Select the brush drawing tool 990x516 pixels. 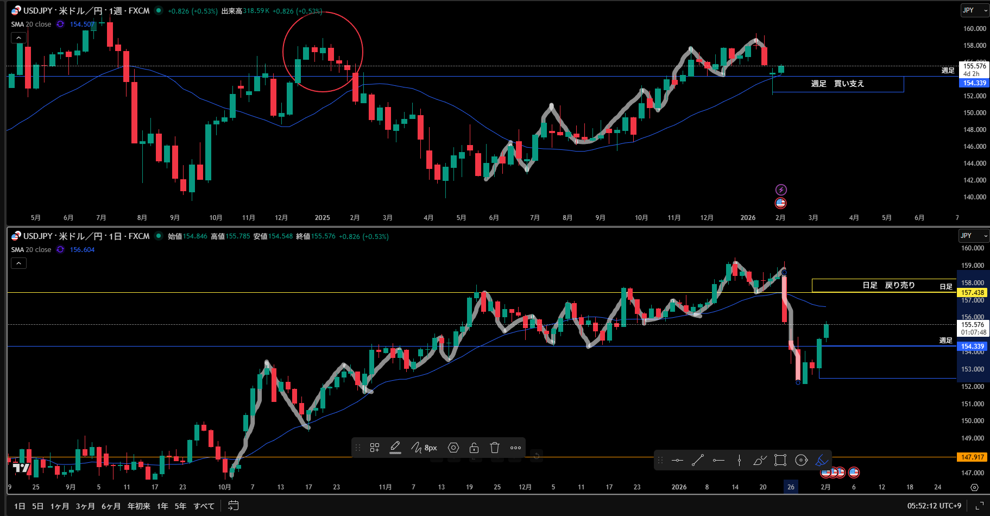(x=760, y=461)
